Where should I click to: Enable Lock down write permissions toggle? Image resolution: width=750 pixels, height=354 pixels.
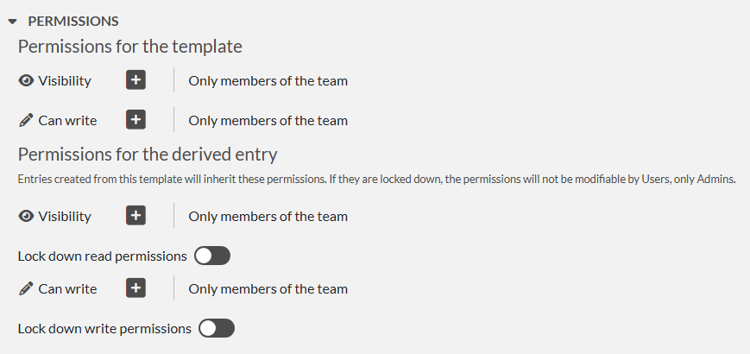(216, 329)
